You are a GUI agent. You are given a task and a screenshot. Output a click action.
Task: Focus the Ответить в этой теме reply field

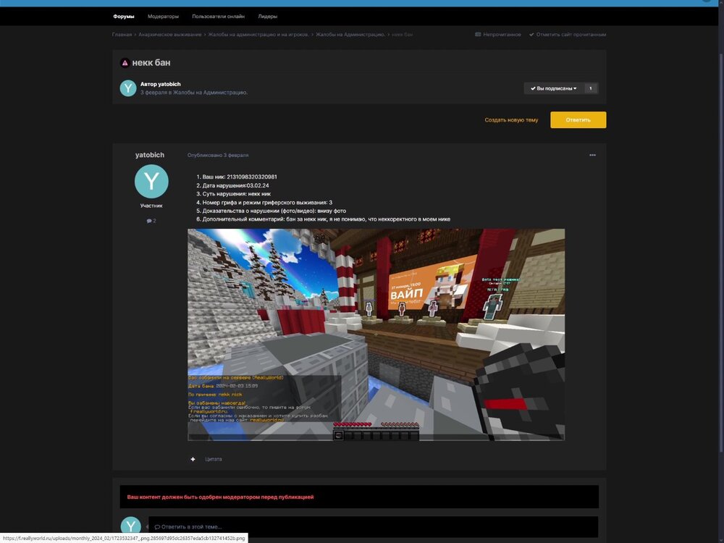click(373, 527)
